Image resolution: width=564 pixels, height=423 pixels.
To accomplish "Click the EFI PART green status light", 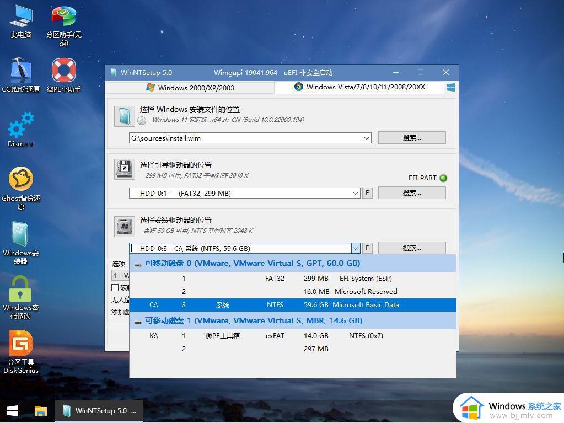I will click(x=443, y=178).
